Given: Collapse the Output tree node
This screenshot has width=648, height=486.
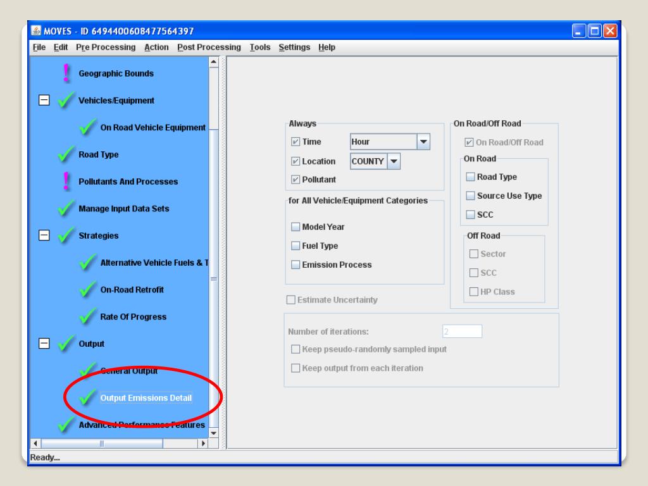Looking at the screenshot, I should (44, 344).
